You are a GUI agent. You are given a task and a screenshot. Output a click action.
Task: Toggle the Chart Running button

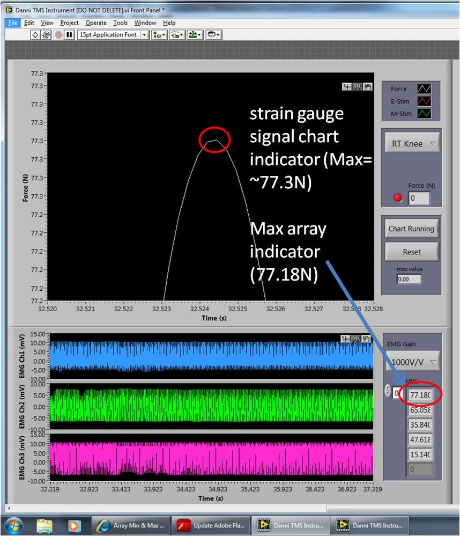click(412, 229)
